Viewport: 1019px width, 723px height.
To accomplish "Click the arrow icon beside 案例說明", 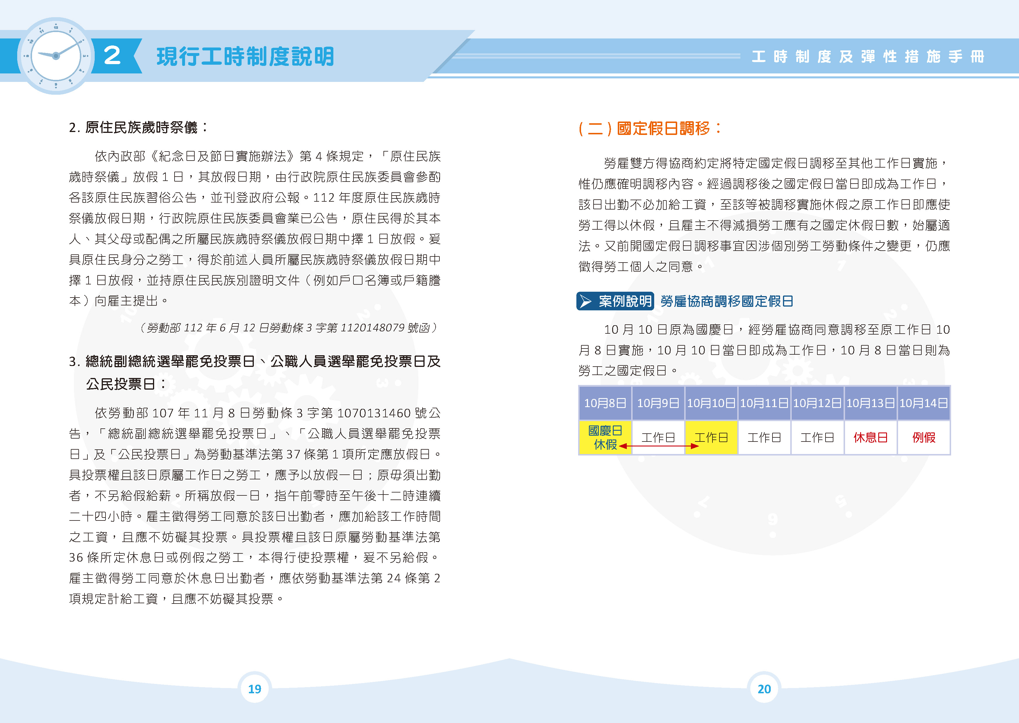I will click(586, 301).
